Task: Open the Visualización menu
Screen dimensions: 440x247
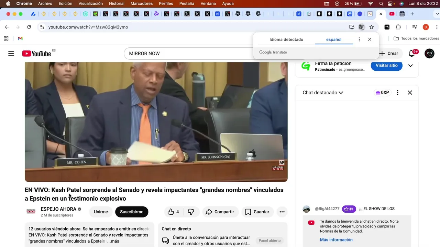Action: (x=90, y=4)
